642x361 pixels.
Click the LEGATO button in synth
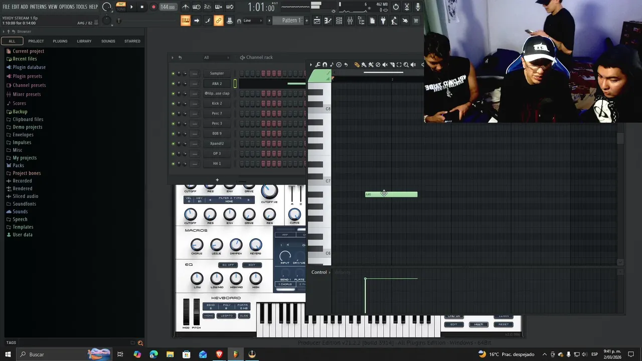point(227,315)
